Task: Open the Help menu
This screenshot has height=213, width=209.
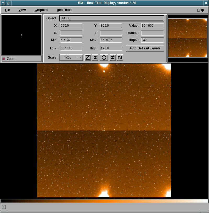Action: coord(200,10)
